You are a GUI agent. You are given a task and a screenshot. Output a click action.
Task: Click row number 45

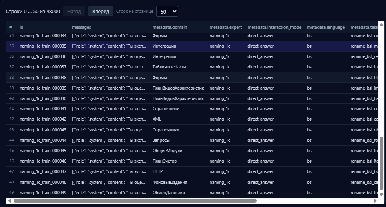click(11, 151)
